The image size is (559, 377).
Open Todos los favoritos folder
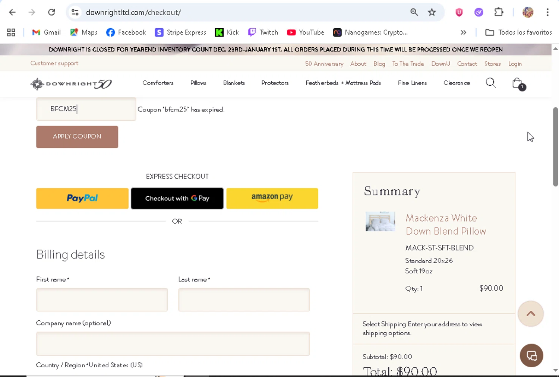[x=518, y=32]
